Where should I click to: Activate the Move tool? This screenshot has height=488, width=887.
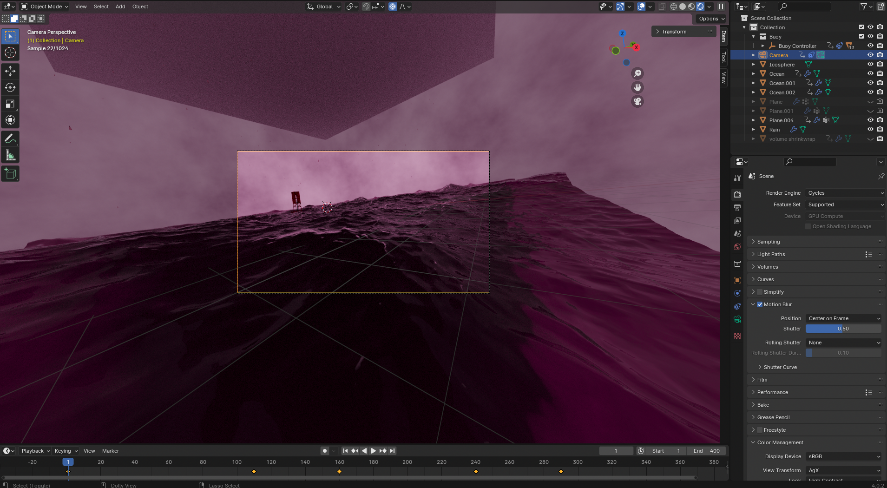point(10,71)
